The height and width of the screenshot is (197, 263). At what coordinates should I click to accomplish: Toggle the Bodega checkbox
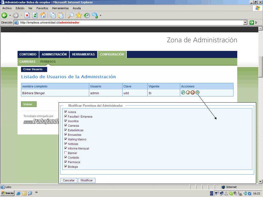point(66,166)
